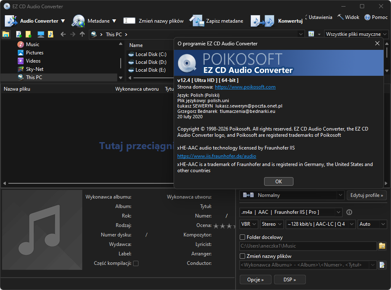
Task: Browse for destination folder icon
Action: [x=382, y=246]
